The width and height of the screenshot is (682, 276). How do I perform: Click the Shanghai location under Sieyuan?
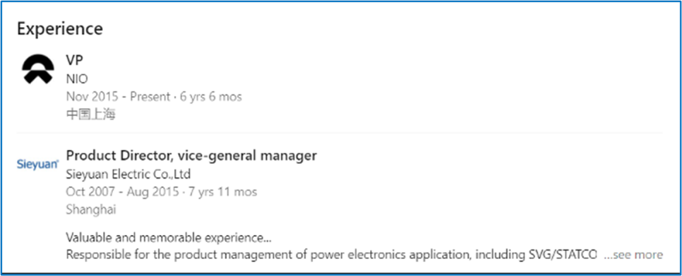(x=90, y=209)
